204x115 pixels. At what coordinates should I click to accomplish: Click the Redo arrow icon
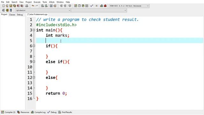(x=37, y=6)
